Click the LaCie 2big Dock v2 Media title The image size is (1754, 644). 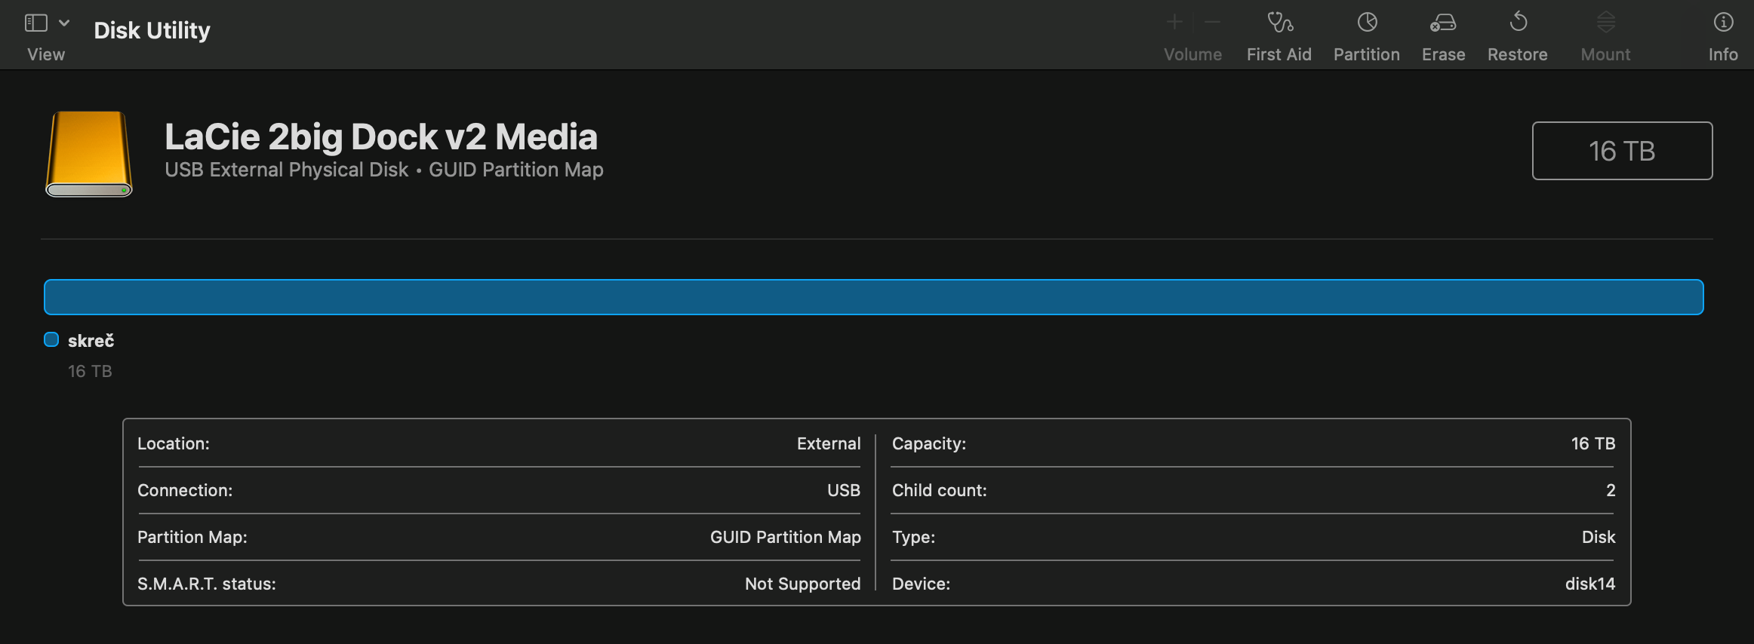tap(381, 136)
